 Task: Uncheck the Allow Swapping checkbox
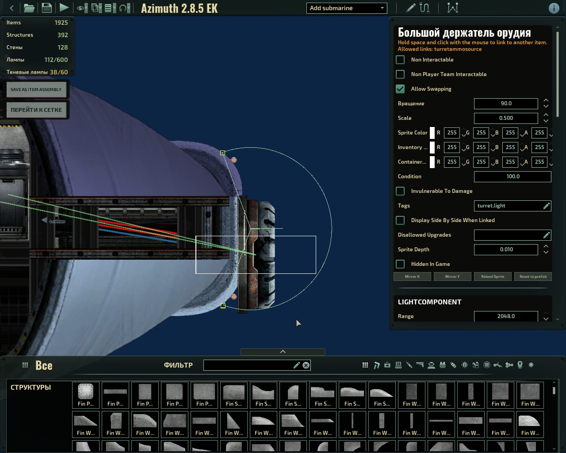[400, 88]
